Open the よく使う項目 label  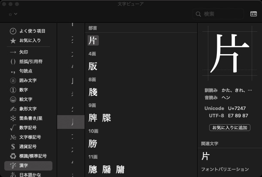point(32,31)
